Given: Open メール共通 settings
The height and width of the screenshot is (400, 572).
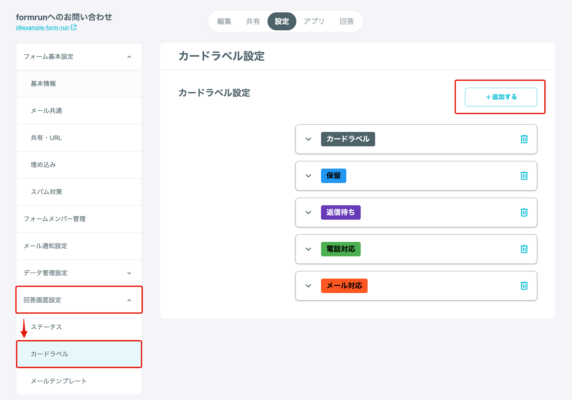Looking at the screenshot, I should click(79, 111).
